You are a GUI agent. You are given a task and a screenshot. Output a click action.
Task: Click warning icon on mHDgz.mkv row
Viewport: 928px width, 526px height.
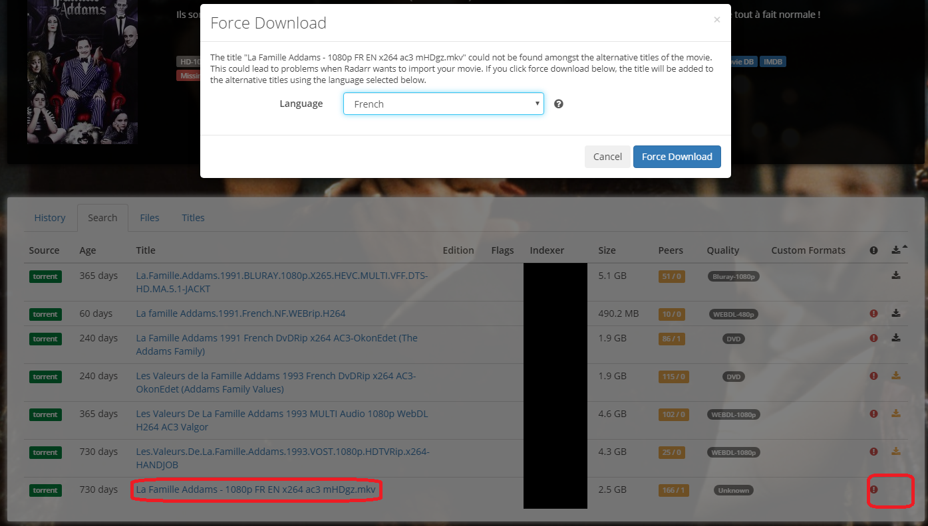pyautogui.click(x=874, y=489)
